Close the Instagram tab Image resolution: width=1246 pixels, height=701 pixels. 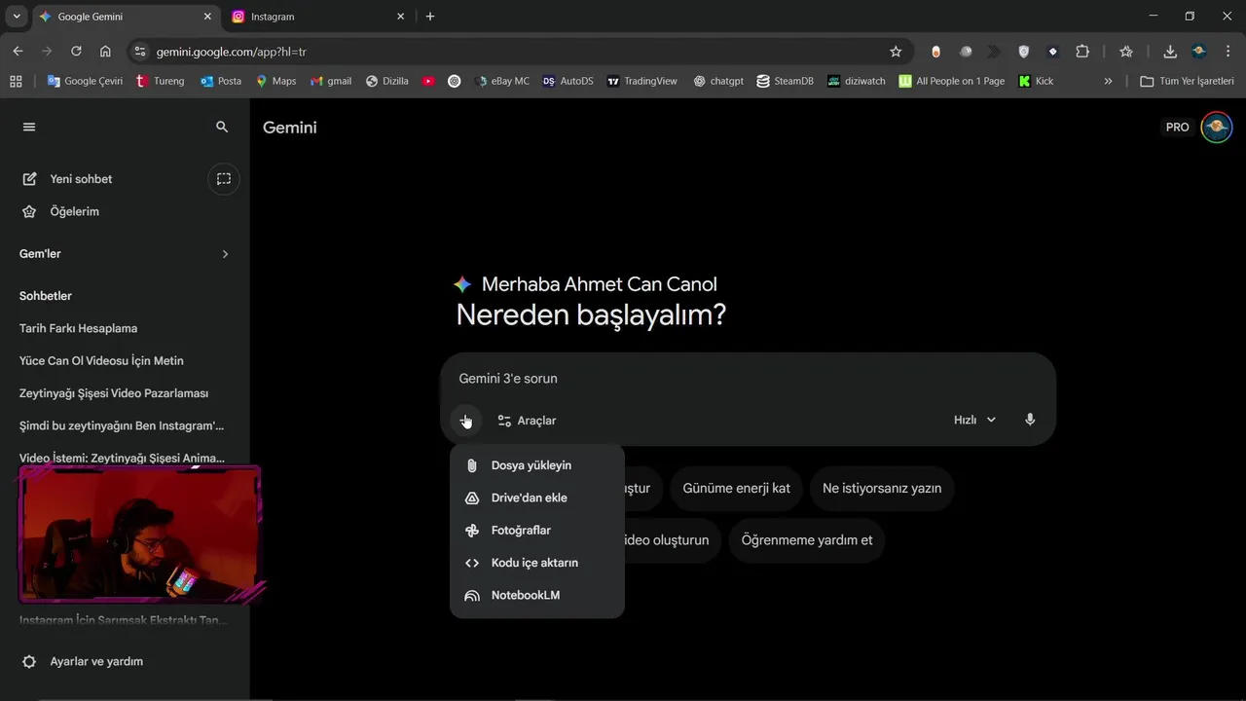(x=400, y=17)
